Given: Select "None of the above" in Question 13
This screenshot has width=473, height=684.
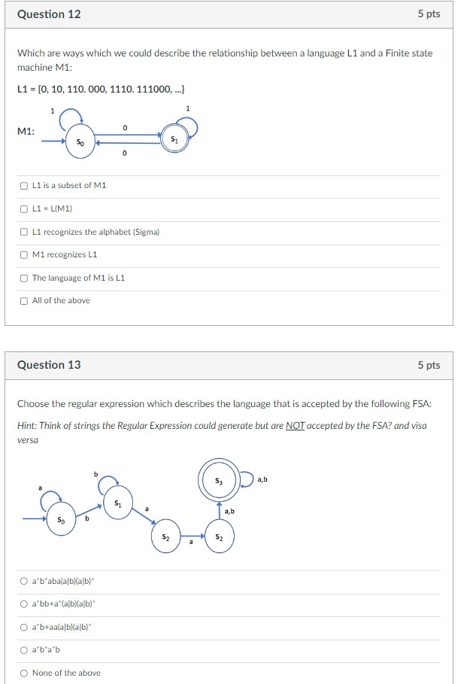Looking at the screenshot, I should coord(23,672).
